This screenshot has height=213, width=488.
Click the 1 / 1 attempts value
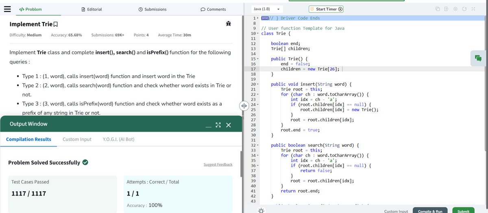coord(133,193)
